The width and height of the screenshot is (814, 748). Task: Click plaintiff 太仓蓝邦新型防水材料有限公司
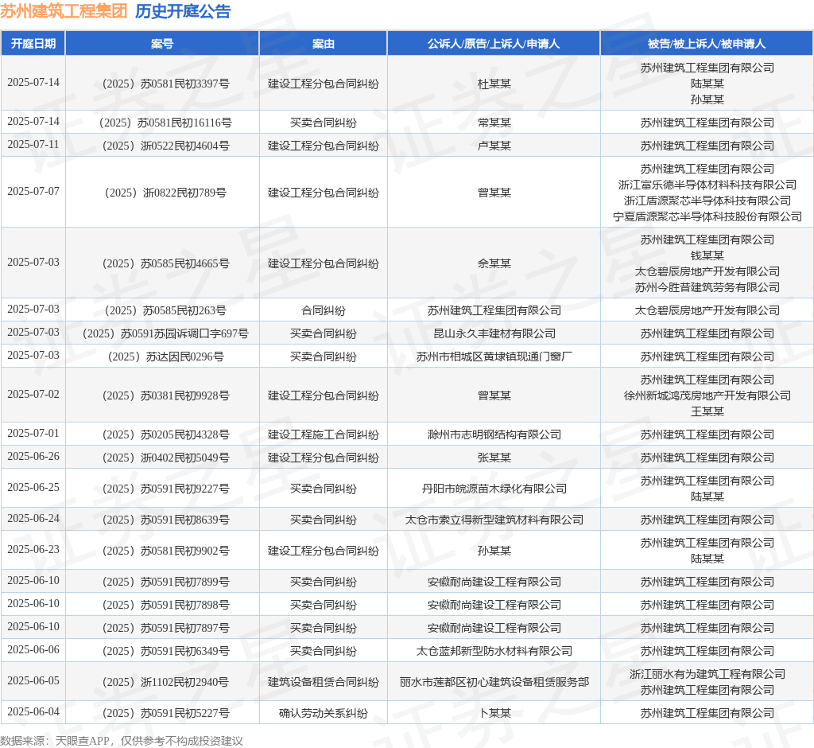(494, 651)
